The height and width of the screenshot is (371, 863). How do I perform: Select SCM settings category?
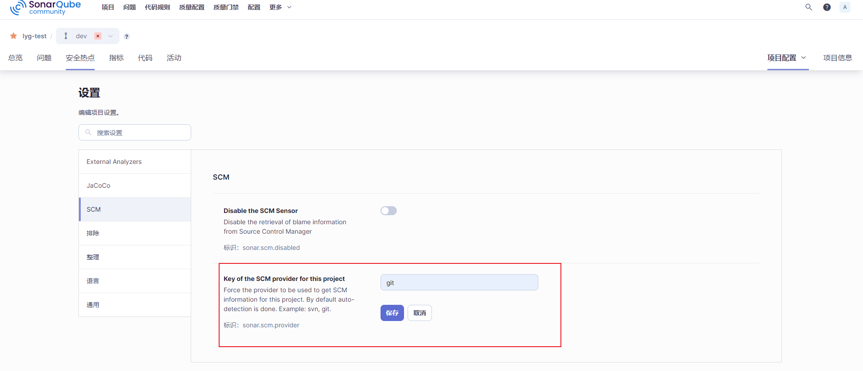click(135, 209)
